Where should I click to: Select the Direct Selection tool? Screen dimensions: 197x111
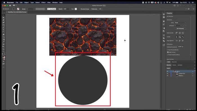pos(3,17)
